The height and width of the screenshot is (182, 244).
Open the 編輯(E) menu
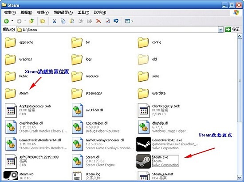tap(26, 12)
